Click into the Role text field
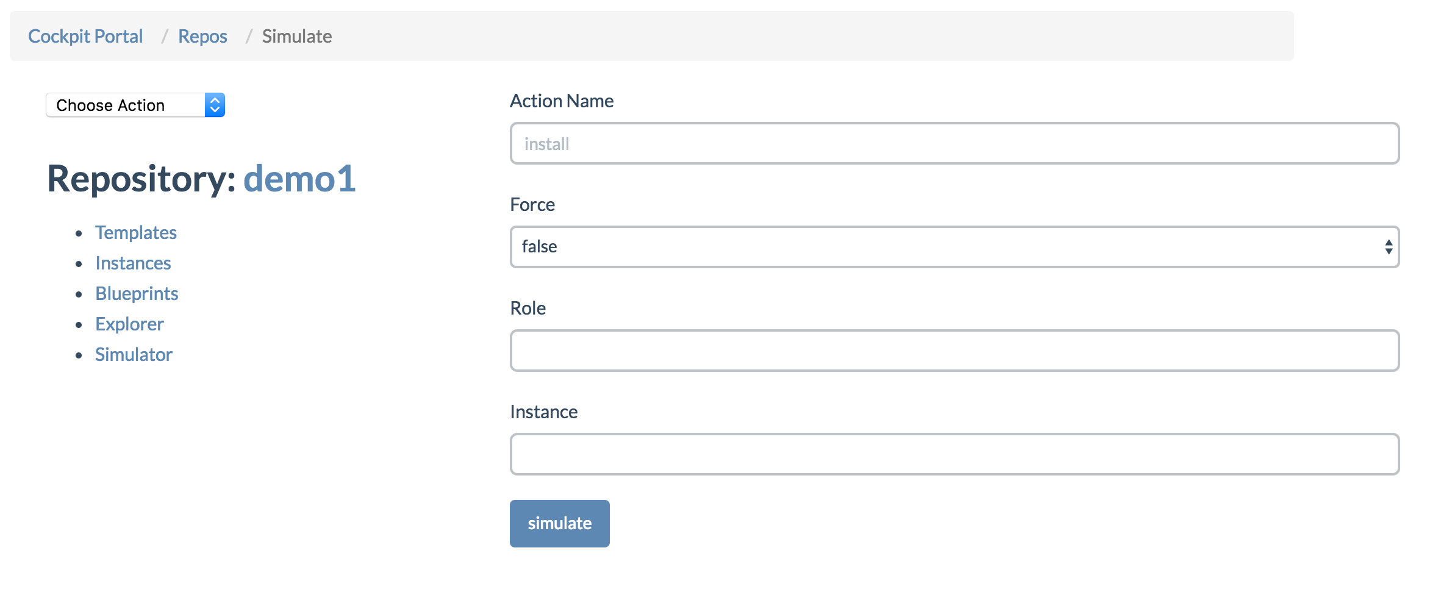Screen dimensions: 1438x595 pos(954,351)
